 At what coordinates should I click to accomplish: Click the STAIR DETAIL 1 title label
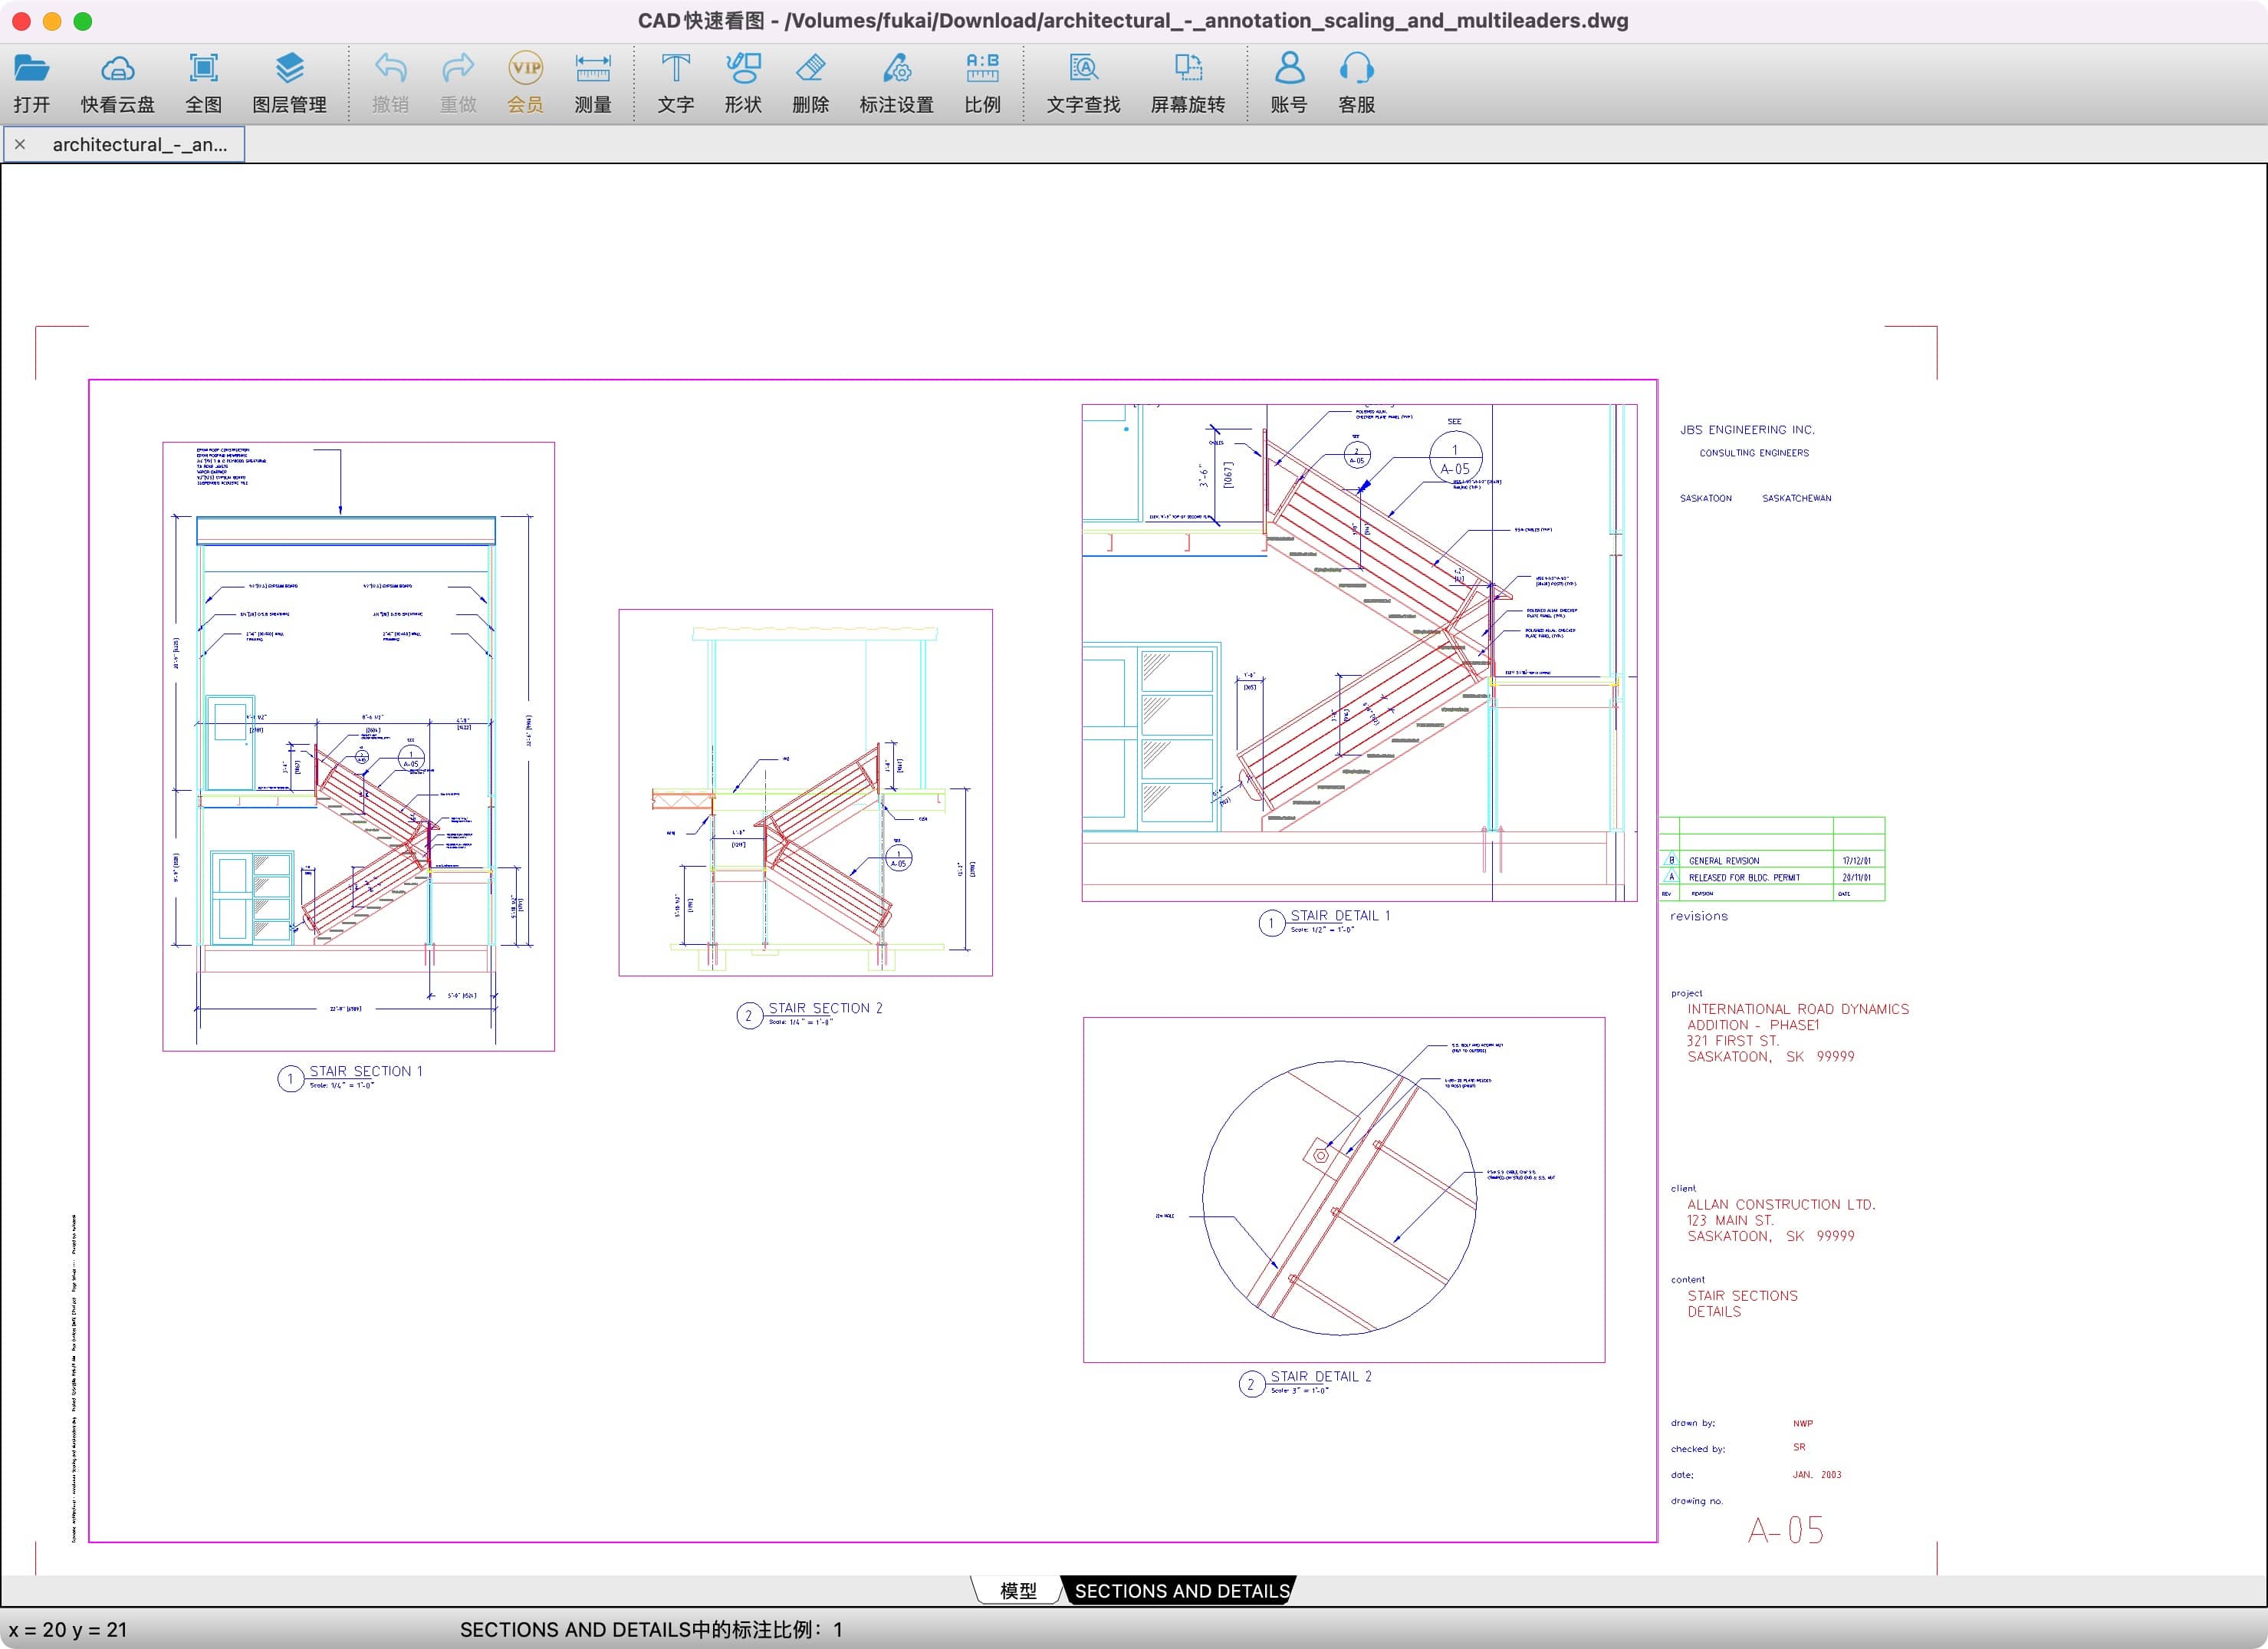coord(1340,916)
